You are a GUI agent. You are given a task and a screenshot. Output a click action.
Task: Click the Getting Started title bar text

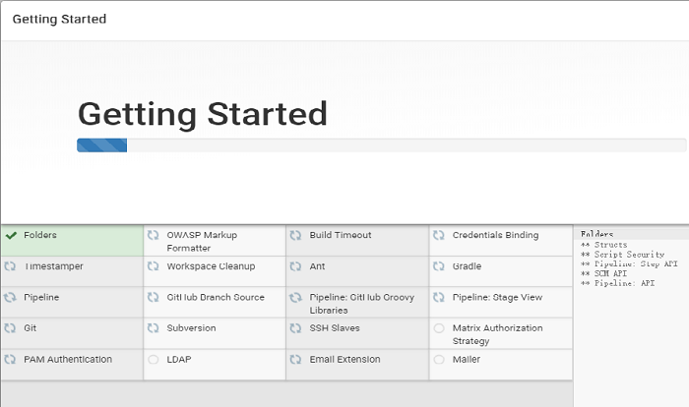pyautogui.click(x=59, y=19)
